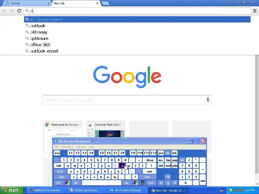The height and width of the screenshot is (194, 259).
Task: Choose the 'outlook' suggestion
Action: [x=137, y=26]
